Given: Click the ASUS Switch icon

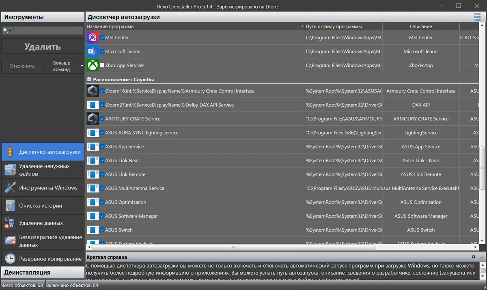Looking at the screenshot, I should pos(93,230).
